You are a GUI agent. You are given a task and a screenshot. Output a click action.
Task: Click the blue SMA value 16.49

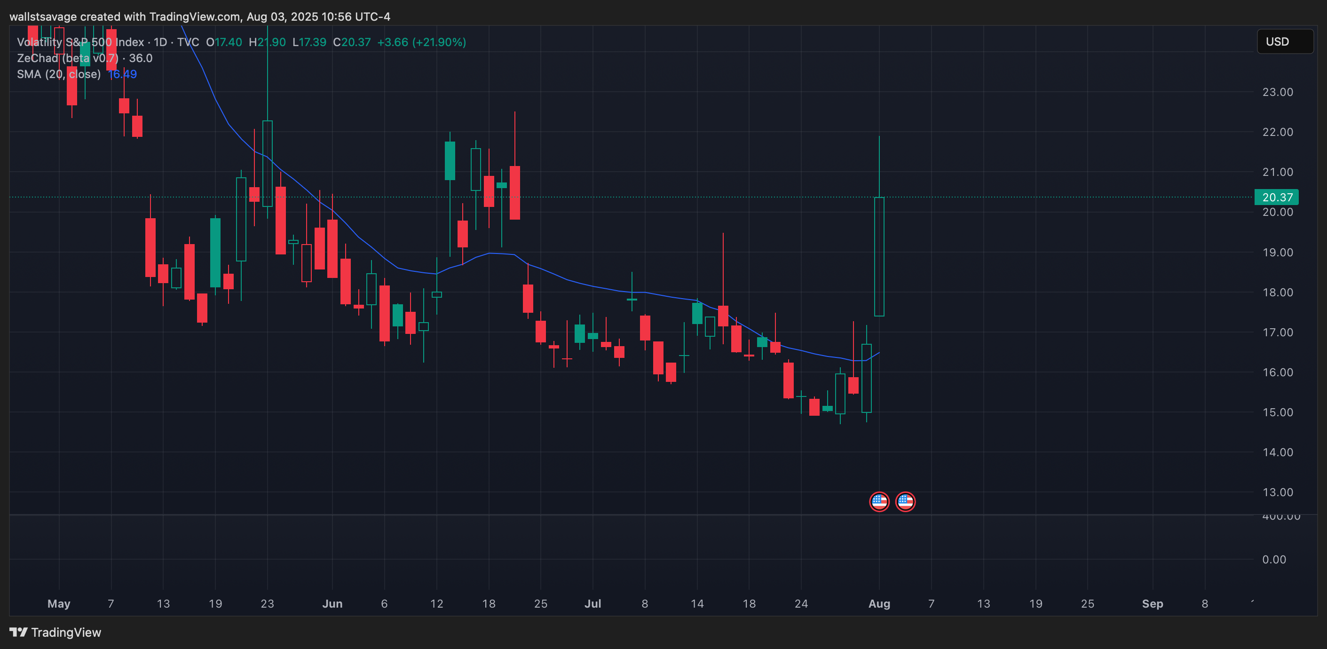point(123,74)
